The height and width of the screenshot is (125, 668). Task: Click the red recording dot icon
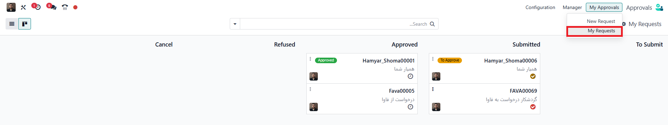pos(75,7)
